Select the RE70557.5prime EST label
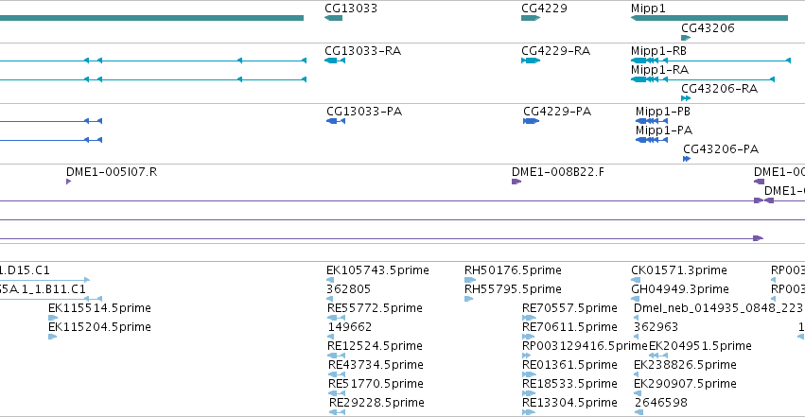805x417 pixels. (569, 308)
